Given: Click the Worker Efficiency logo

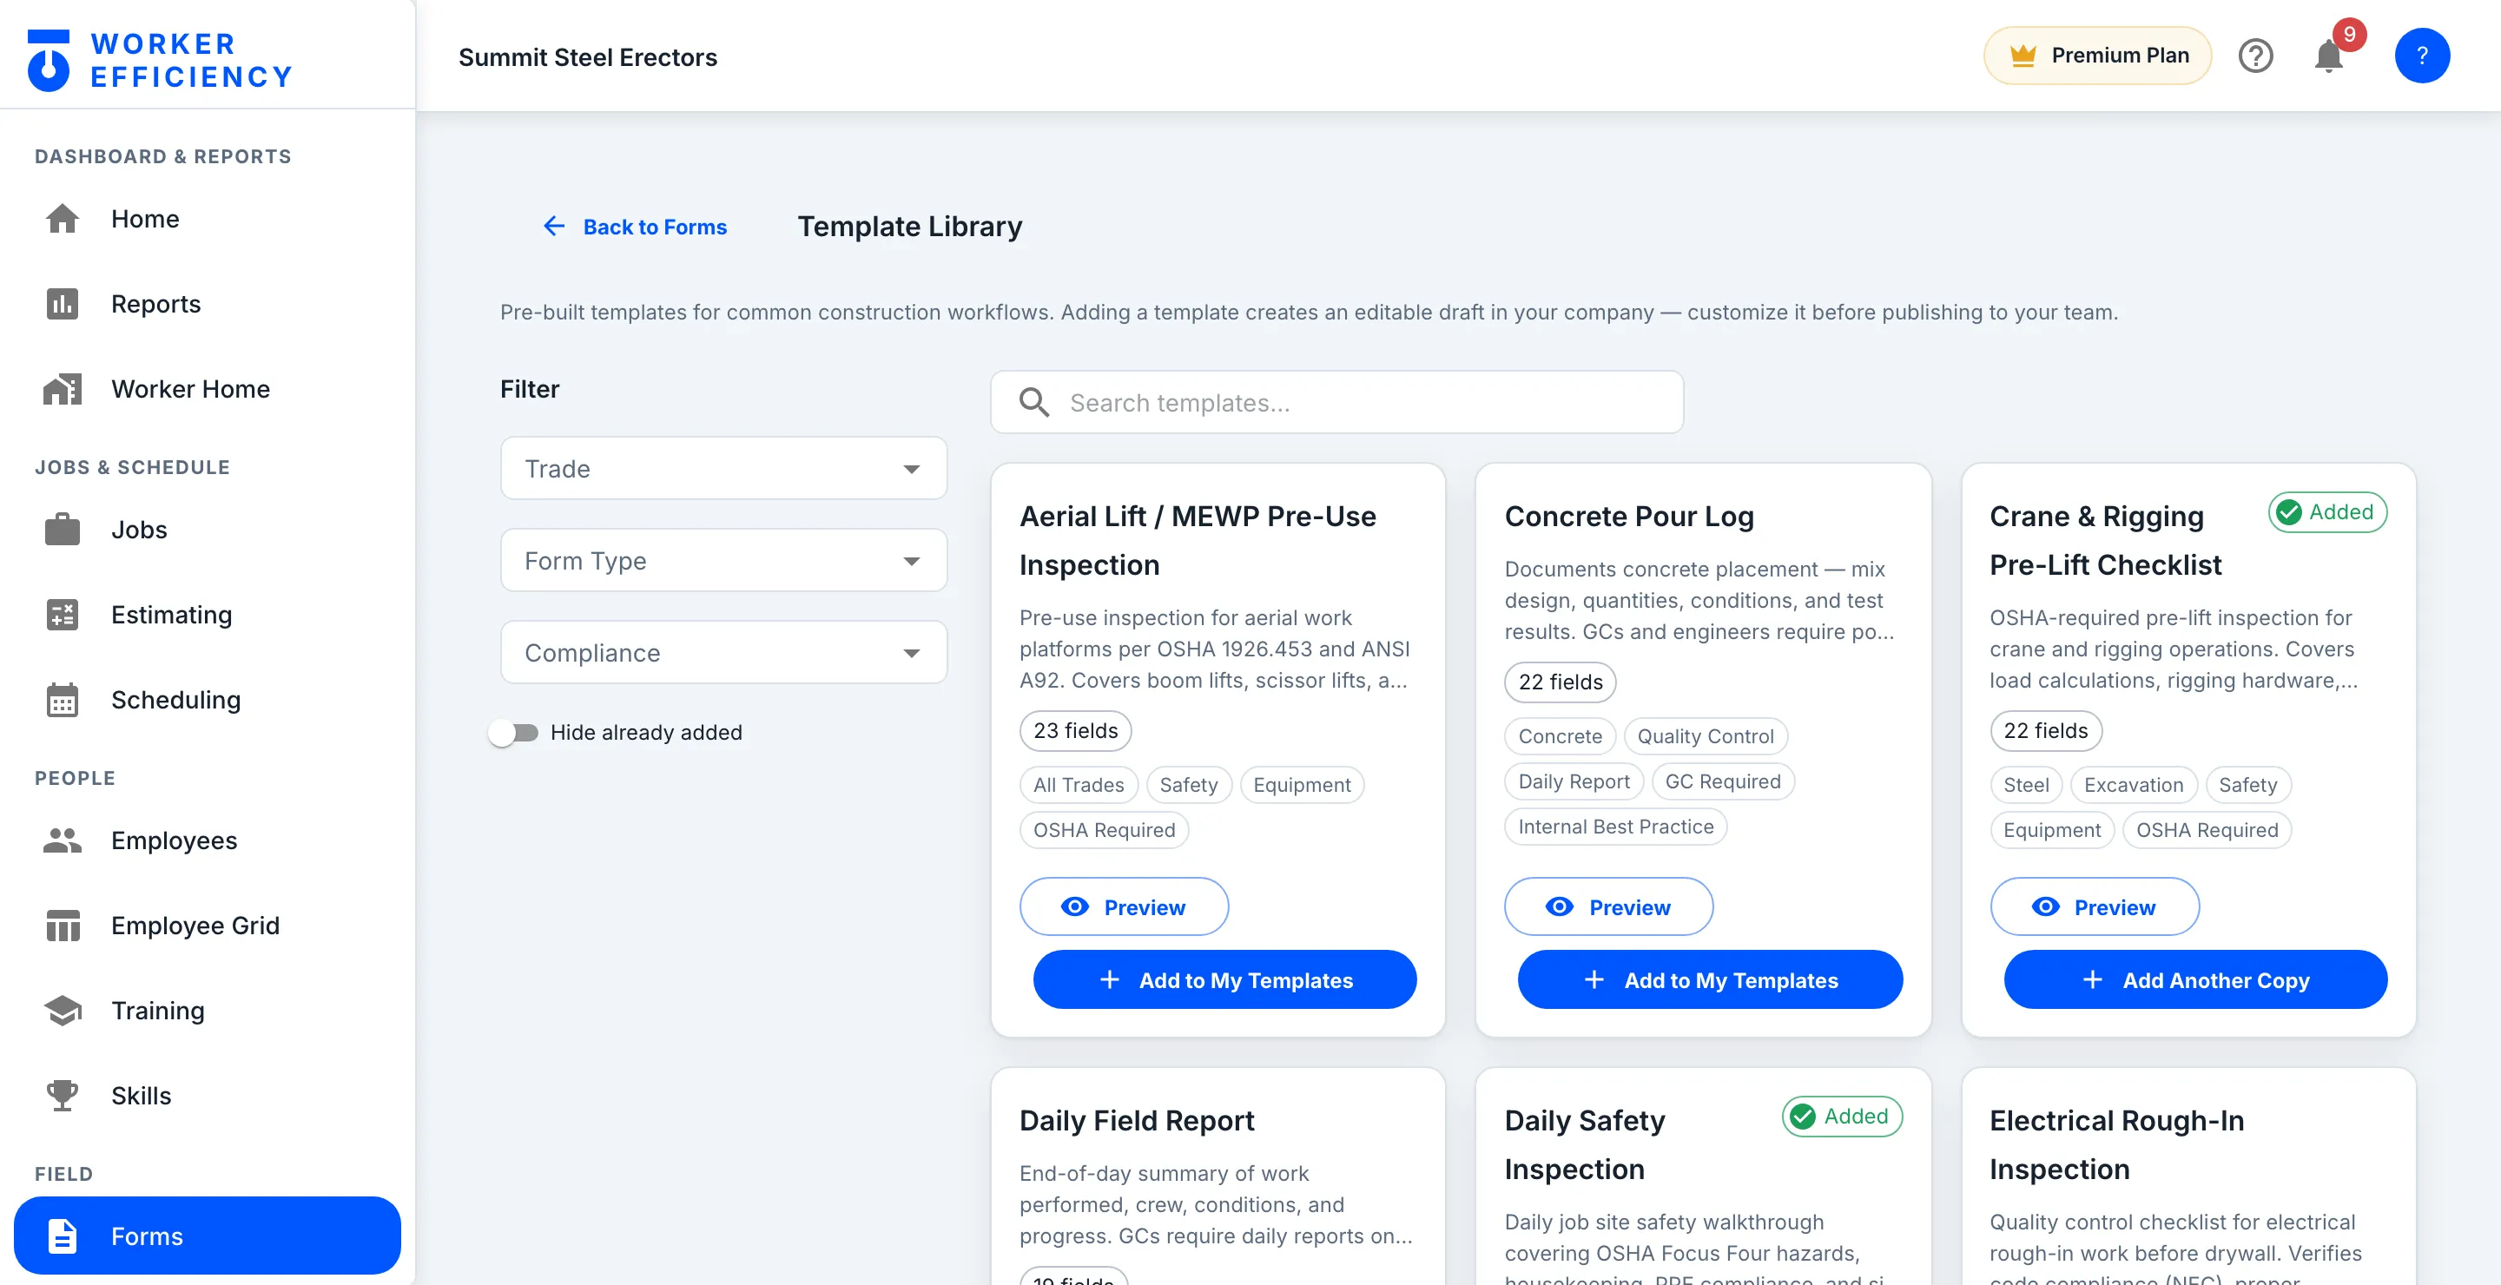Looking at the screenshot, I should click(x=159, y=60).
